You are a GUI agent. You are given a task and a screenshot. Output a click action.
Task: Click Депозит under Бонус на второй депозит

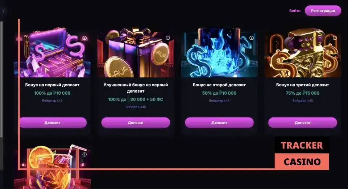[x=219, y=123]
